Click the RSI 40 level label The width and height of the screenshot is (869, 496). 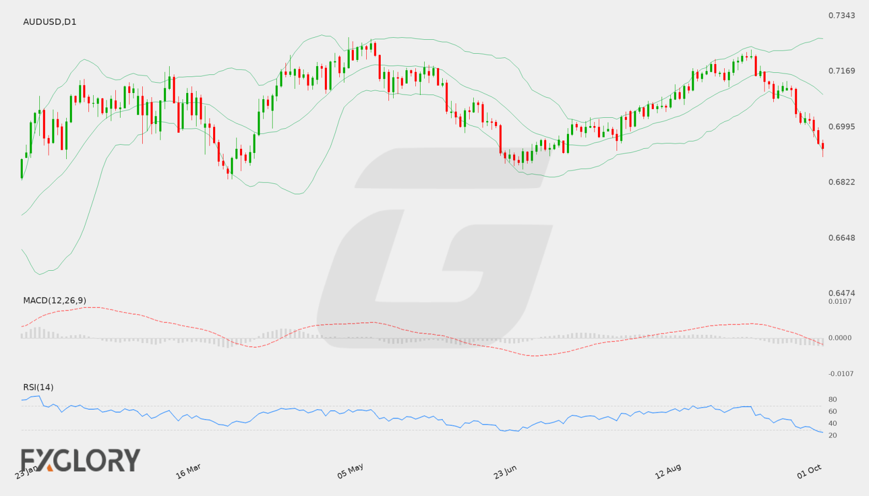(833, 423)
